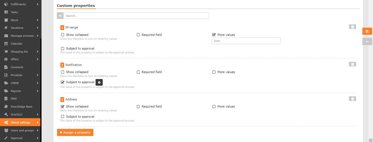Click the Approval sidebar icon
The image size is (373, 142).
(x=6, y=138)
